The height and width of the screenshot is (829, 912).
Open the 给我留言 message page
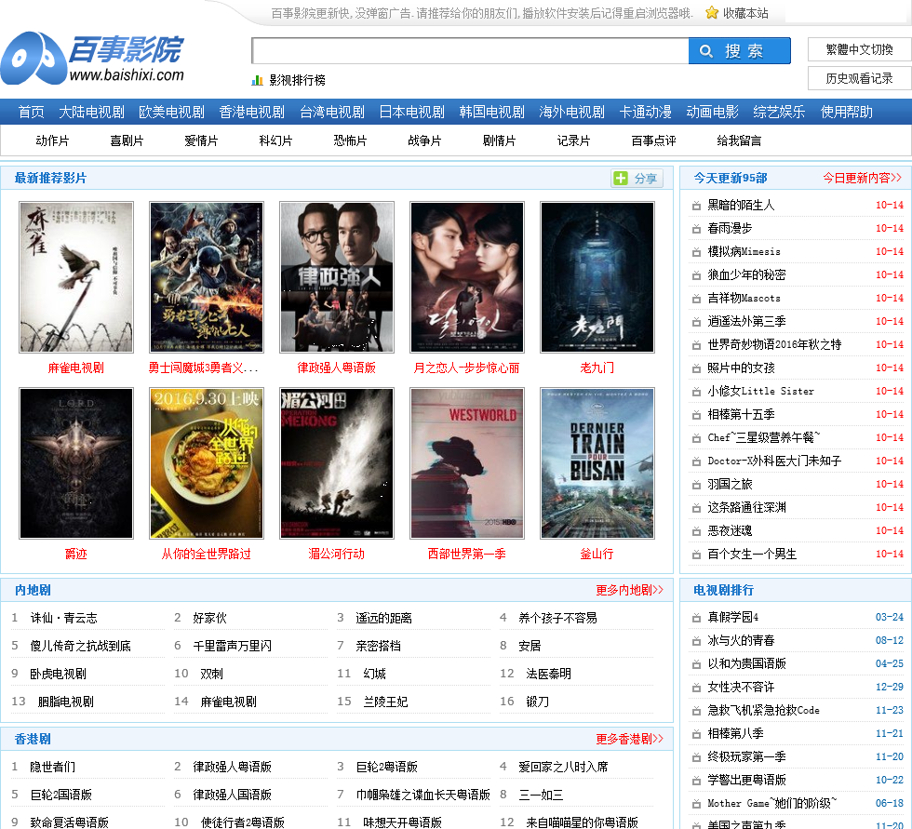[739, 140]
